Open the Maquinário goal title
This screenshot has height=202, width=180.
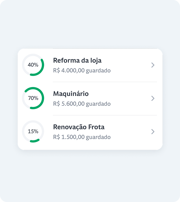click(x=71, y=94)
